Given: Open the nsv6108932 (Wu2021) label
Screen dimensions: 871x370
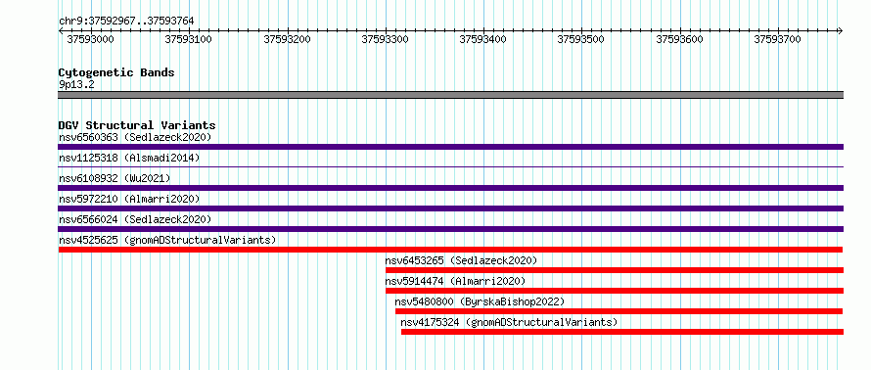Looking at the screenshot, I should click(x=115, y=178).
